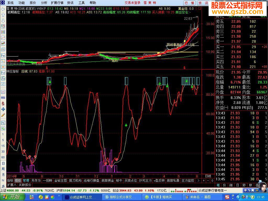Click the red dollar sign icon in the left toolbar
The image size is (268, 201).
tap(3, 103)
